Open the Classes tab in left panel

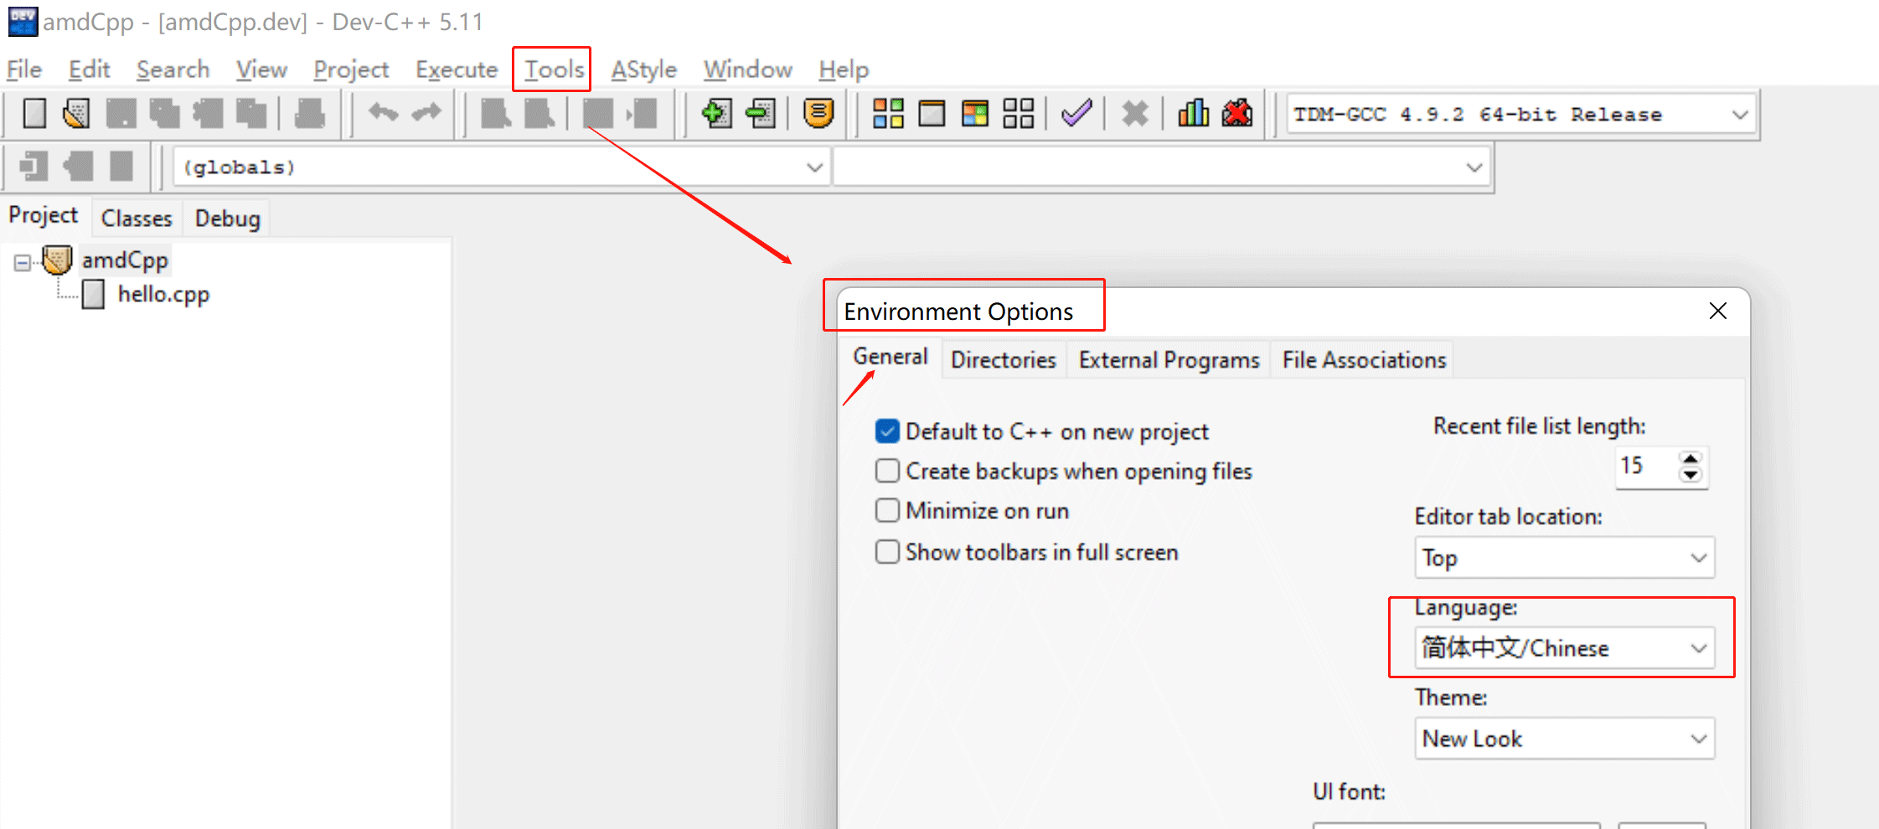click(136, 219)
